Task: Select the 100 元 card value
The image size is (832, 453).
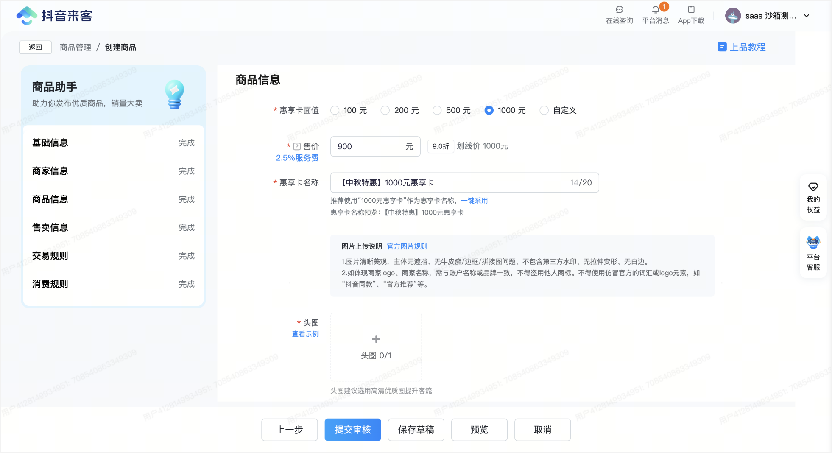Action: 335,111
